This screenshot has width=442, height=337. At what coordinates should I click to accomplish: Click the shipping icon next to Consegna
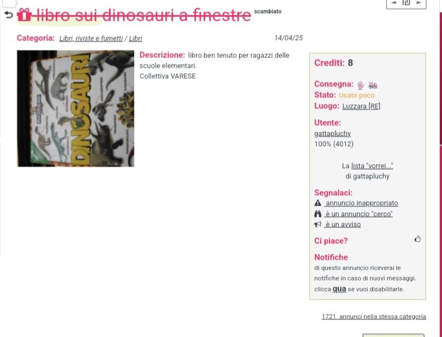point(373,85)
